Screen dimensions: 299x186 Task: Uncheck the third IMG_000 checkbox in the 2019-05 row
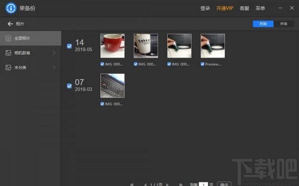[x=169, y=64]
